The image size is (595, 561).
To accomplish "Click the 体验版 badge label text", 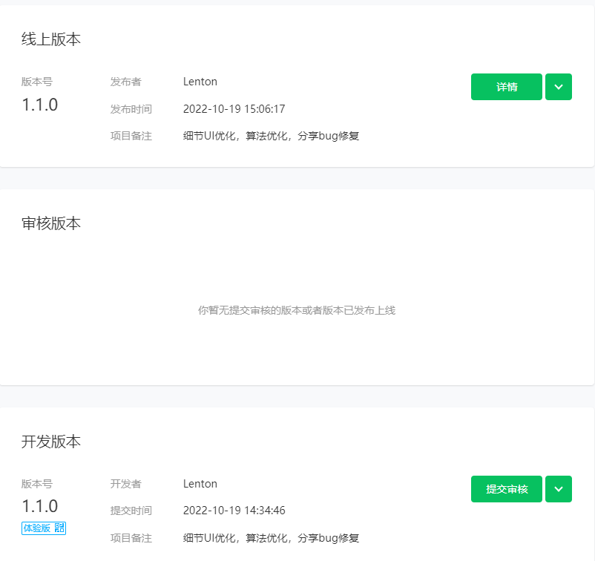I will tap(37, 528).
